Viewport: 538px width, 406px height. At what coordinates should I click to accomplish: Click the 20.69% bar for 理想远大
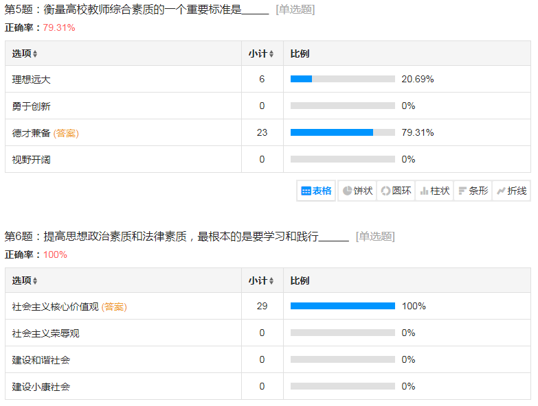tap(342, 79)
